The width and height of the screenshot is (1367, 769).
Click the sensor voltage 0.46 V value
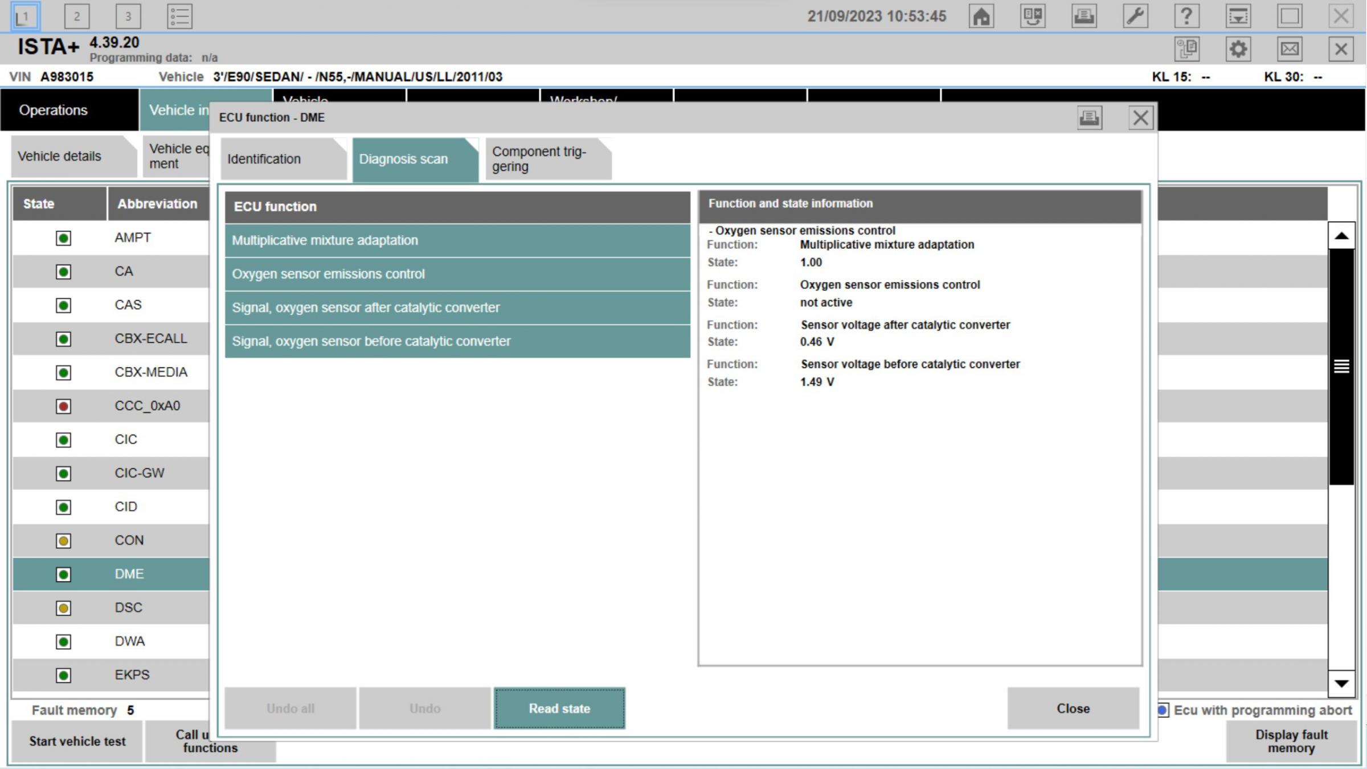point(817,342)
